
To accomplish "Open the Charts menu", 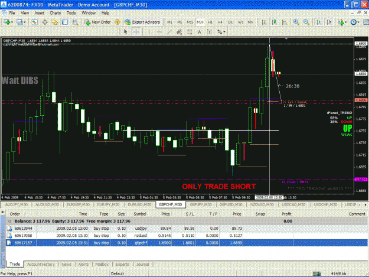I will pyautogui.click(x=55, y=13).
